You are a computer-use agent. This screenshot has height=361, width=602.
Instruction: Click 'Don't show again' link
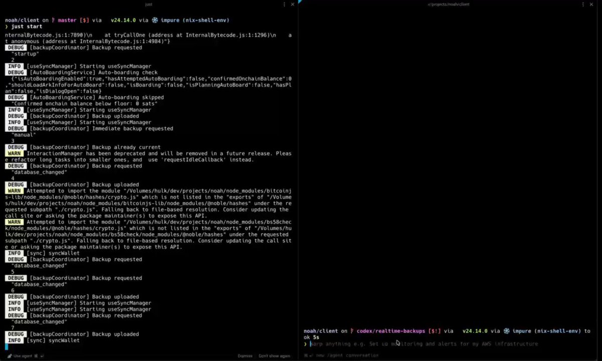(274, 356)
